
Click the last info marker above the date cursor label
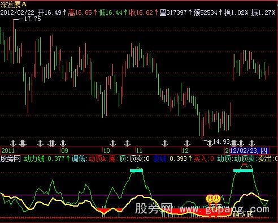tap(252, 143)
